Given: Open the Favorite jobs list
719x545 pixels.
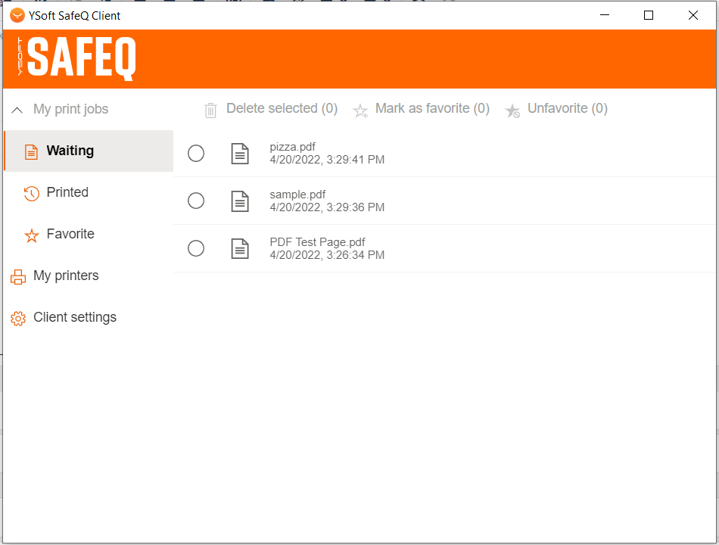Looking at the screenshot, I should (70, 234).
